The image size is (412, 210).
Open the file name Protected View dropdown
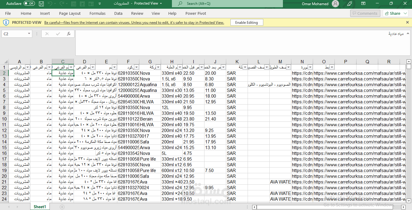click(160, 4)
